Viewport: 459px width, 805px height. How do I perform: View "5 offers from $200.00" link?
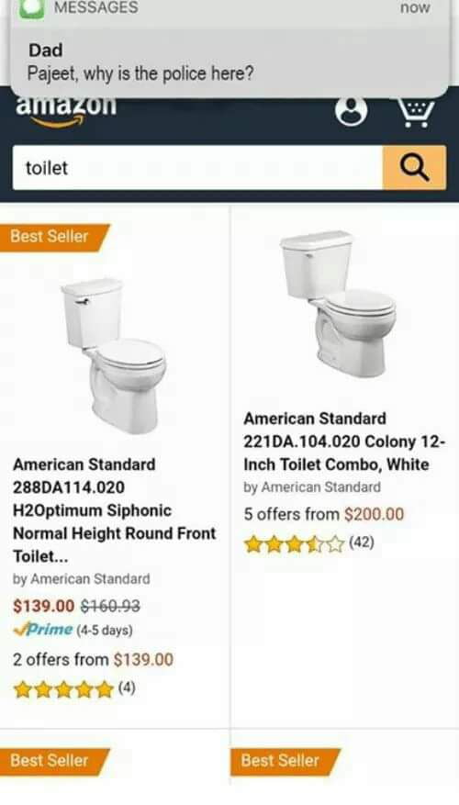pos(323,514)
